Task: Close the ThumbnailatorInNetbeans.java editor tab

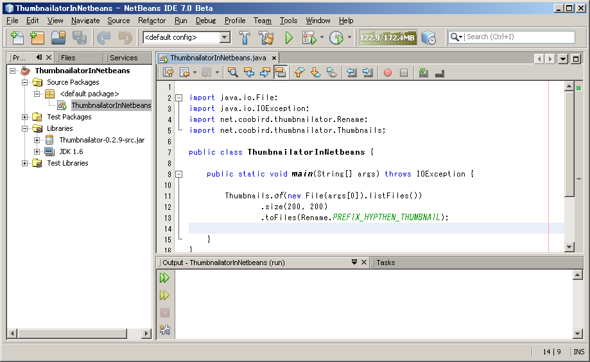Action: 274,58
